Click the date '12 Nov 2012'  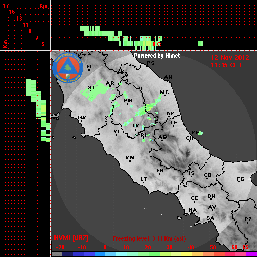[230, 58]
